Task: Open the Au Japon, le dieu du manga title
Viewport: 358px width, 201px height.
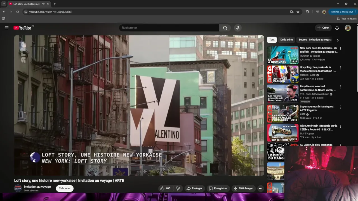Action: pyautogui.click(x=316, y=145)
